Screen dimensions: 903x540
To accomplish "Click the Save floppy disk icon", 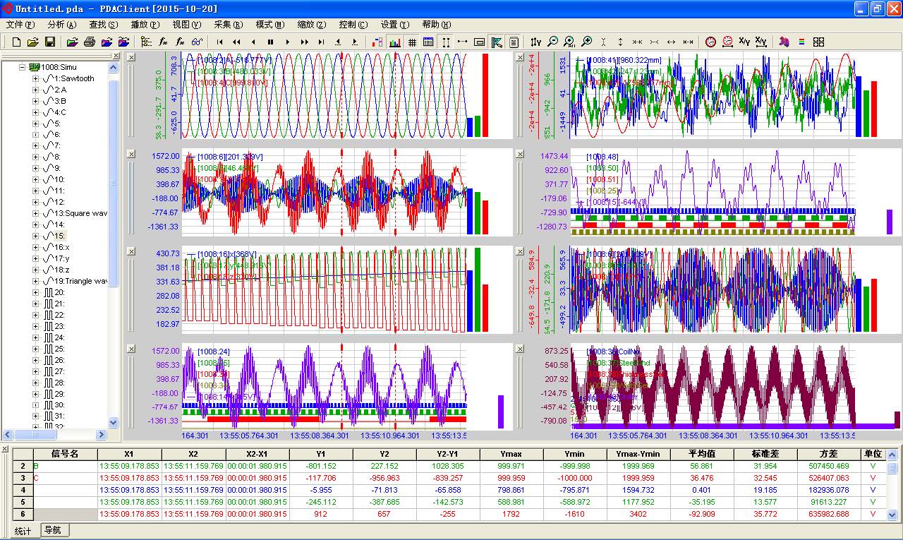I will tap(50, 42).
